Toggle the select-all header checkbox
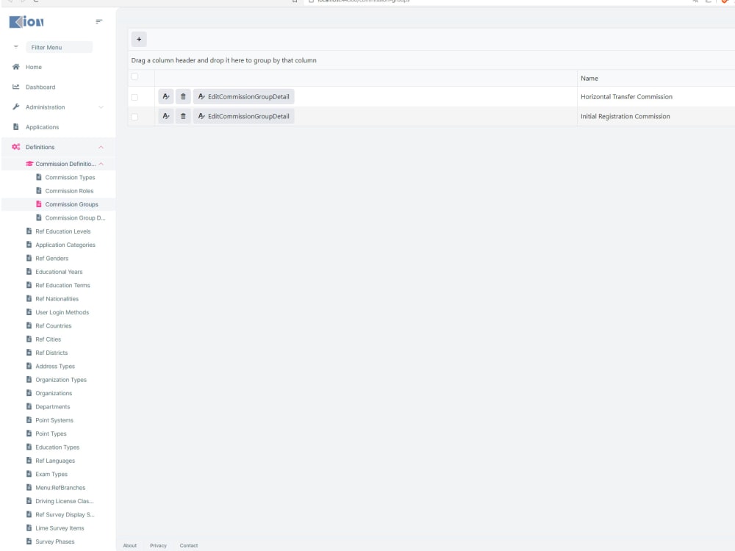The width and height of the screenshot is (735, 551). (x=135, y=76)
